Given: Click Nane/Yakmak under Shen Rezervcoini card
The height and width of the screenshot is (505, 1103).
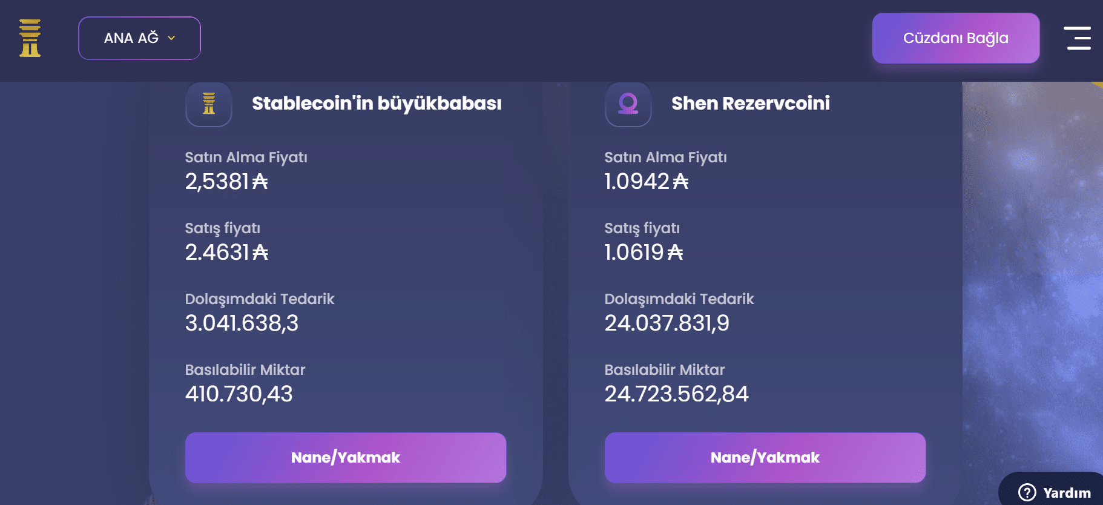Looking at the screenshot, I should [765, 458].
